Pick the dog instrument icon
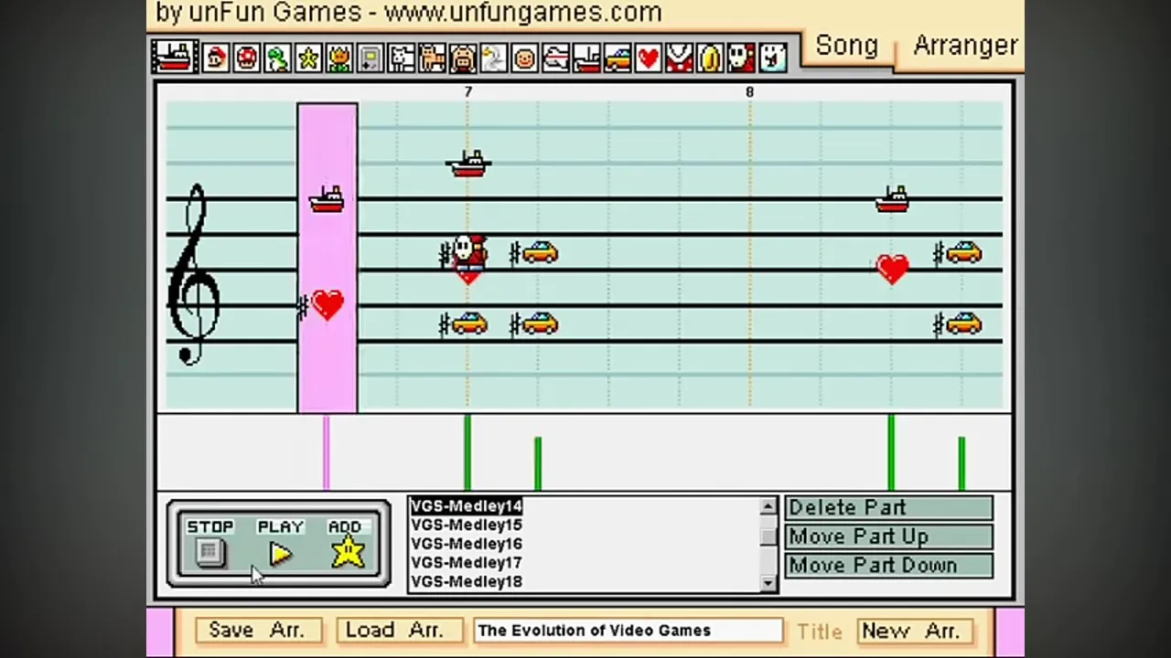This screenshot has height=658, width=1171. pos(402,58)
